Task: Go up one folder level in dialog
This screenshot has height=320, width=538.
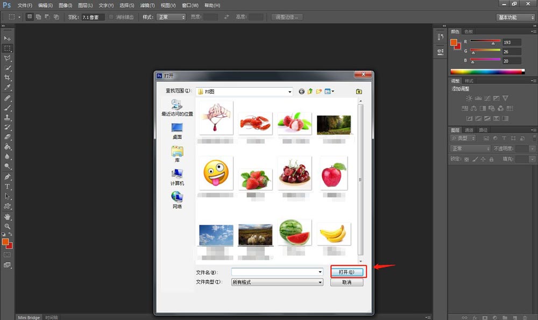Action: (x=310, y=91)
